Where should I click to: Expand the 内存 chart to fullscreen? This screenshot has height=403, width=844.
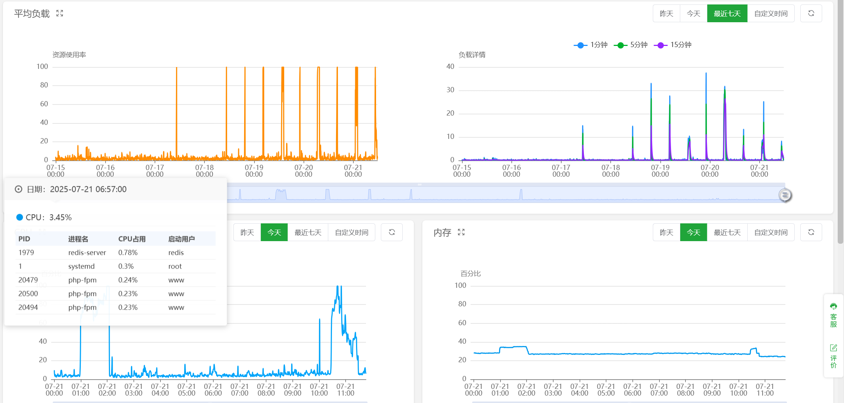[x=461, y=232]
